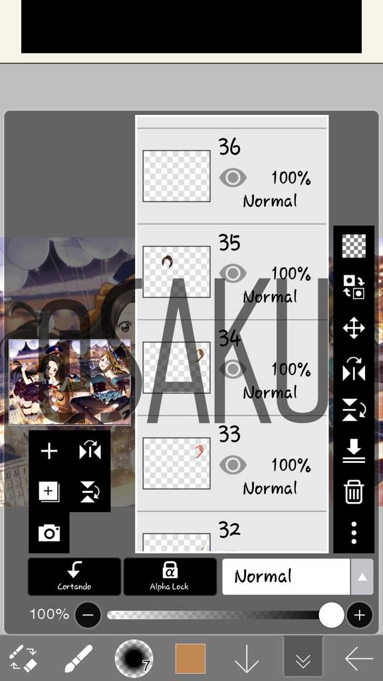Screen dimensions: 383x681
Task: Select layer 36 thumbnail row
Action: point(232,176)
